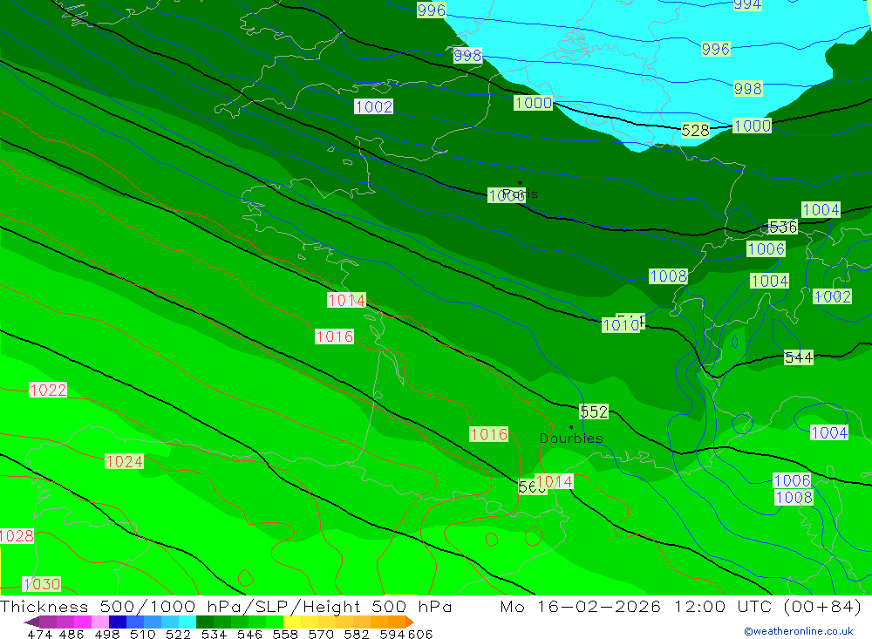The width and height of the screenshot is (872, 639).
Task: Click the red 1022 isobar label
Action: point(48,390)
